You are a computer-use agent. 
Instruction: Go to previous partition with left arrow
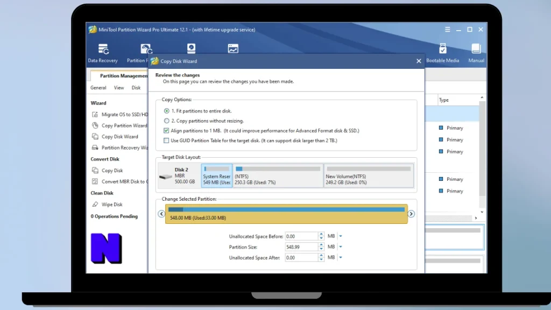(x=161, y=214)
